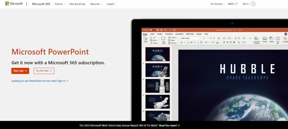This screenshot has height=129, width=288.
Task: Switch to the Design ribbon tab
Action: tap(160, 34)
